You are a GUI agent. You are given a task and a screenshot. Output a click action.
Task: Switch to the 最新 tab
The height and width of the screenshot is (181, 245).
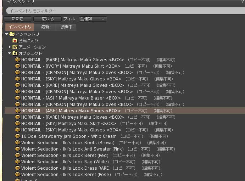[45, 27]
